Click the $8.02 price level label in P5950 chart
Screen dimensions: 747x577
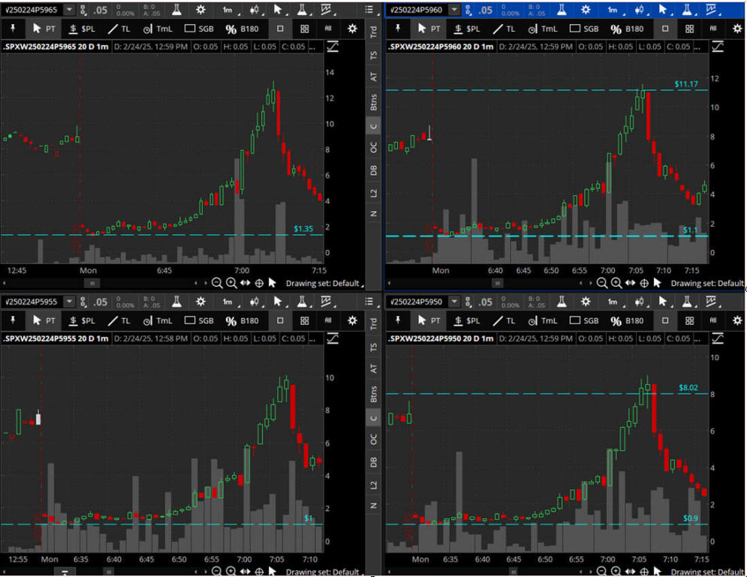click(x=688, y=387)
